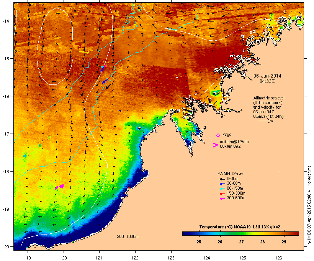Click the magenta drifter track near 120E 18.4S
314x261 pixels.
pos(59,187)
